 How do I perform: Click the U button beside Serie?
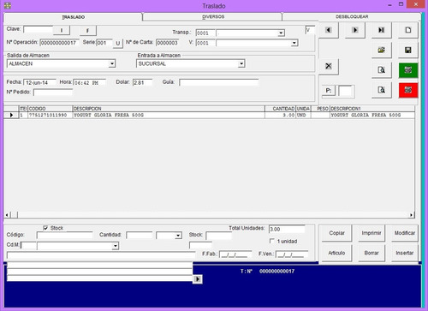pyautogui.click(x=117, y=44)
